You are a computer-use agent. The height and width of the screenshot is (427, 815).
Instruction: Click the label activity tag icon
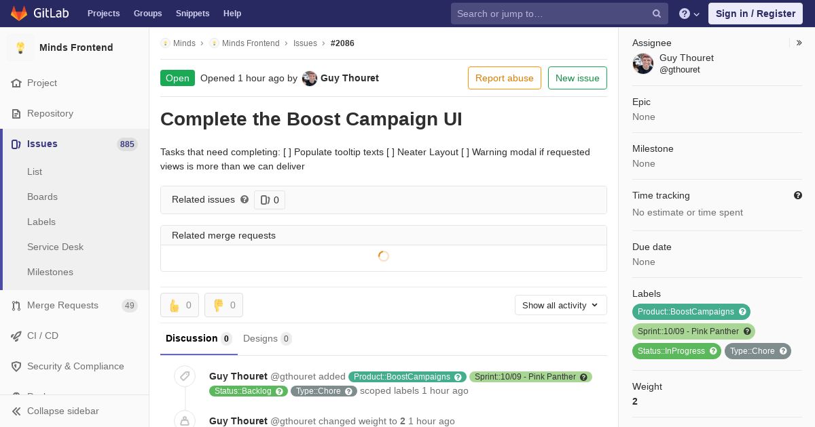pyautogui.click(x=185, y=376)
